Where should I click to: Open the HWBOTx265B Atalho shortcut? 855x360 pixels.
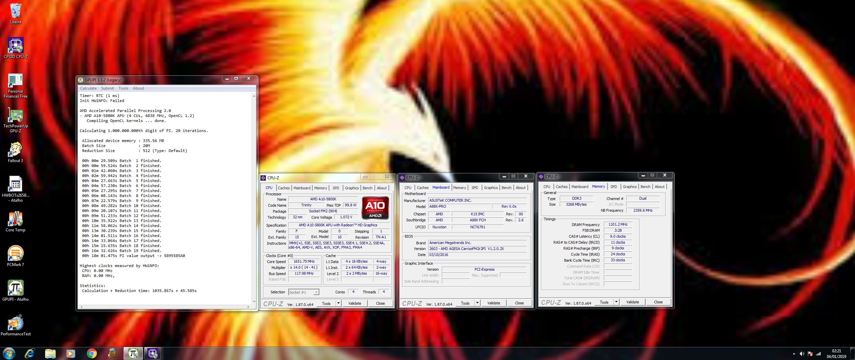pos(15,189)
